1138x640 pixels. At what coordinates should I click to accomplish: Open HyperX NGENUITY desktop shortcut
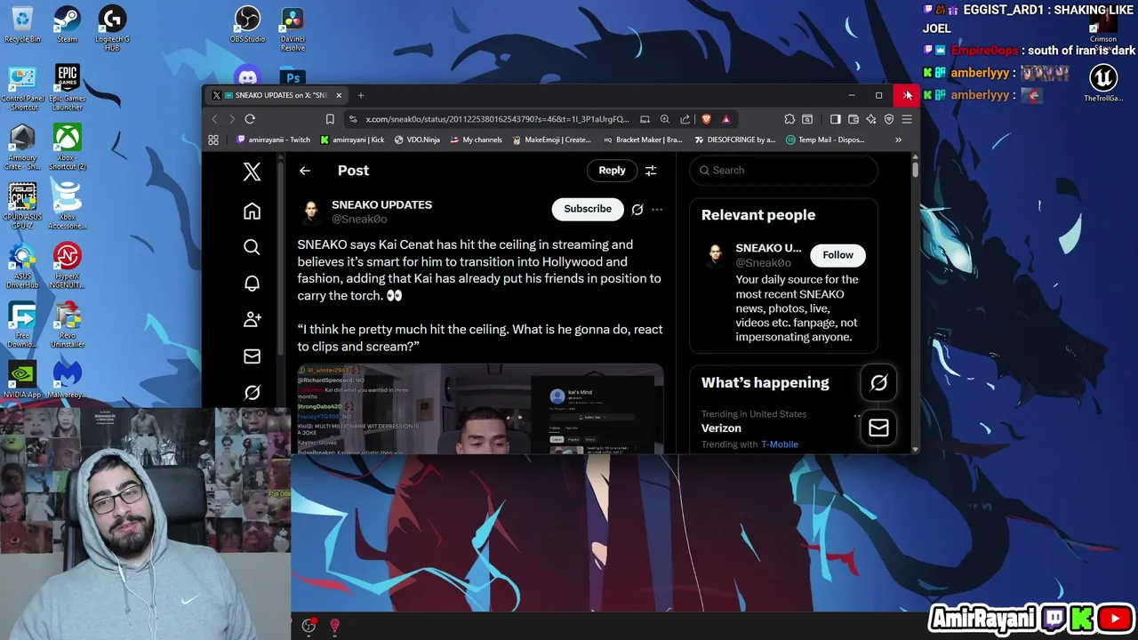[67, 265]
